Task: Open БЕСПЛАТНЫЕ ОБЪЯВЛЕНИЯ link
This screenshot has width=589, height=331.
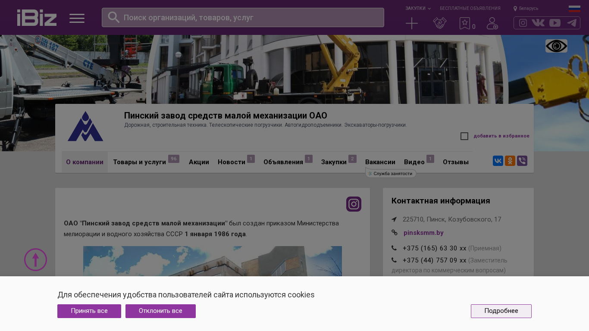Action: click(470, 9)
